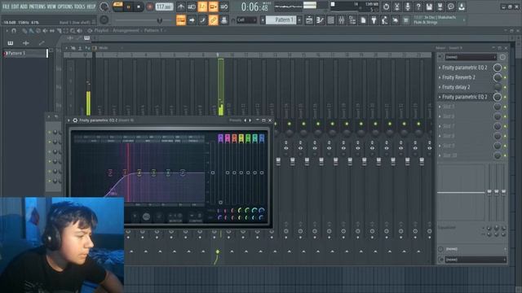Save project with floppy disk icon
Screen dimensions: 522x293
pos(429,7)
